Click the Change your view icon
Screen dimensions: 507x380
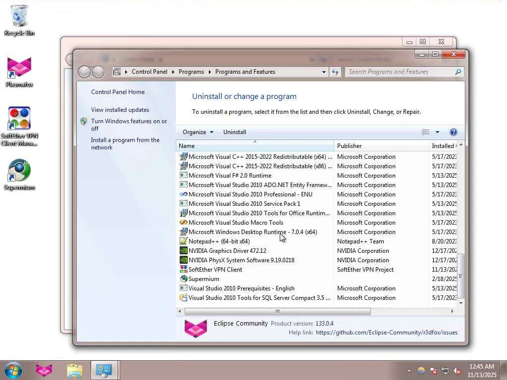[425, 132]
